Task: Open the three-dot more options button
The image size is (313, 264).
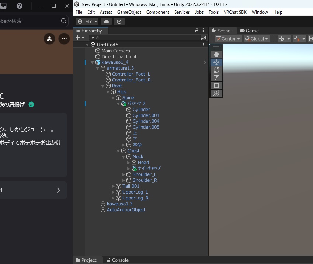Action: [x=64, y=39]
